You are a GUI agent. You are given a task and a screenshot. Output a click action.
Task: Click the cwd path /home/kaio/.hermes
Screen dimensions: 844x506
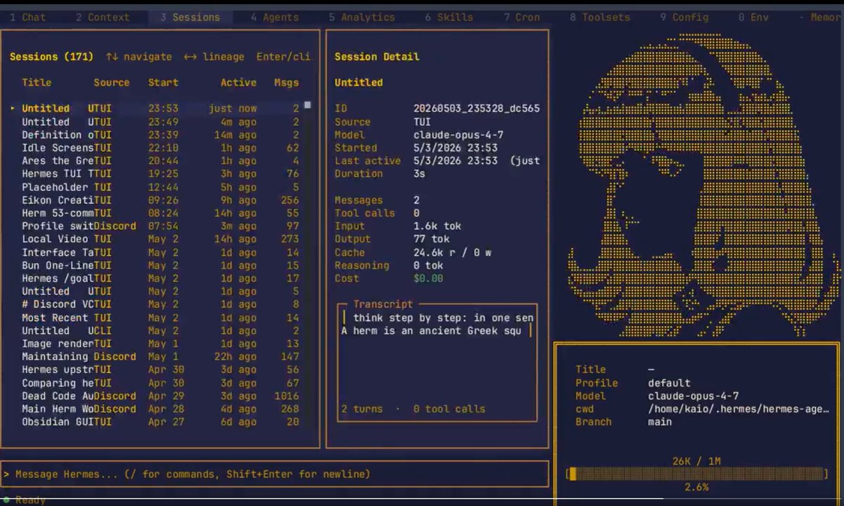(738, 409)
